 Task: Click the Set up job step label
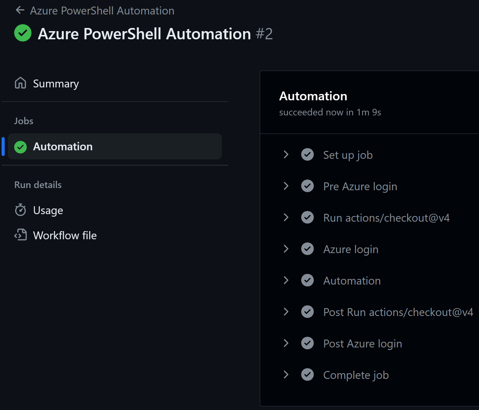click(x=348, y=155)
